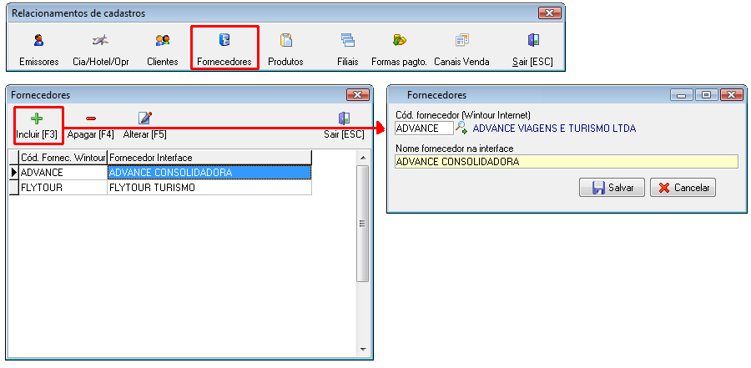751x368 pixels.
Task: Maximize the Fornecedores edit dialog
Action: [706, 95]
